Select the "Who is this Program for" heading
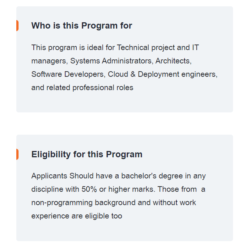The image size is (246, 250). tap(82, 26)
